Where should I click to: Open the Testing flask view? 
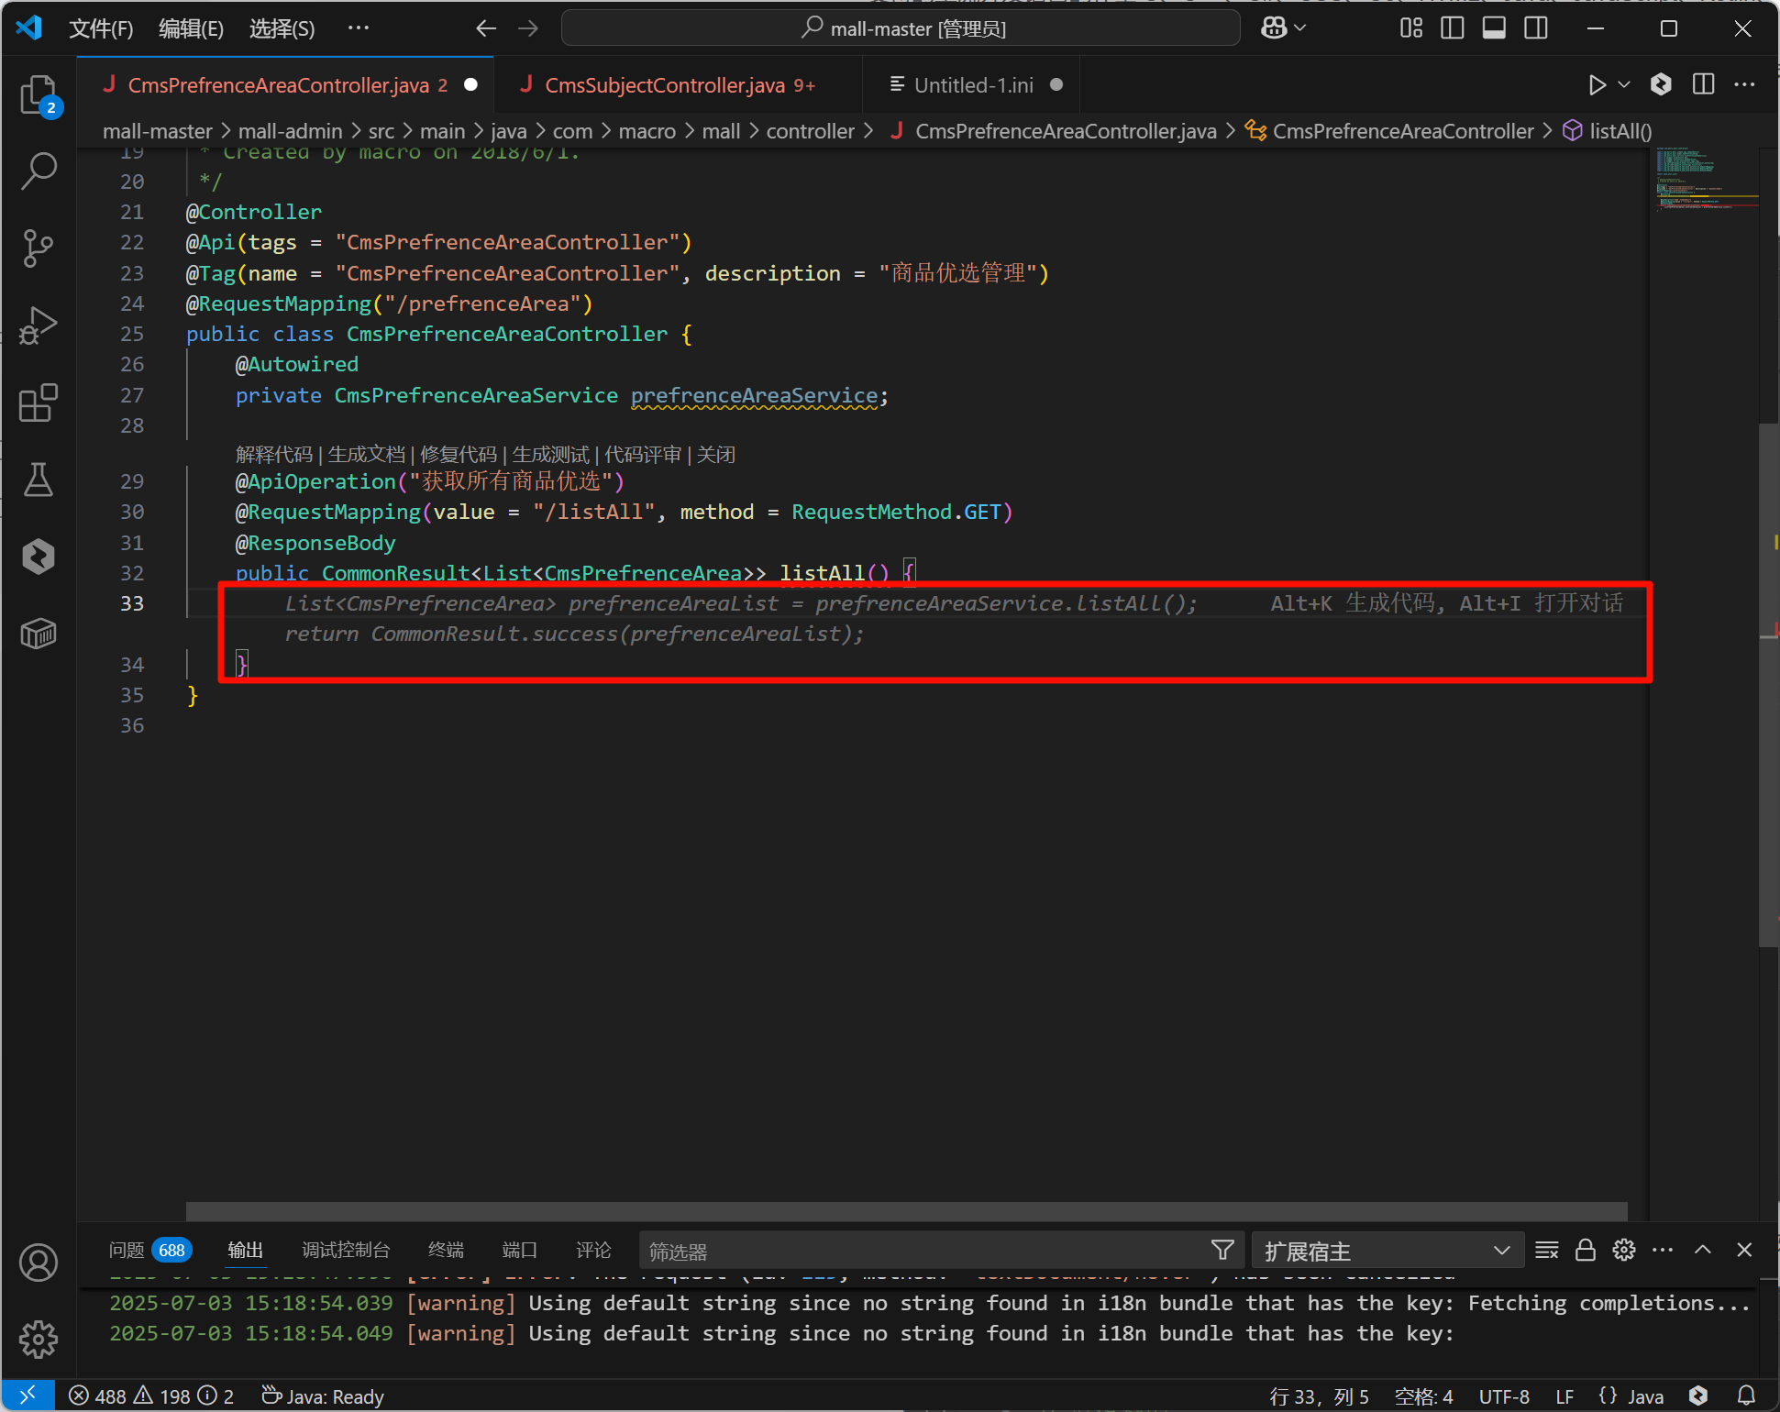(39, 479)
